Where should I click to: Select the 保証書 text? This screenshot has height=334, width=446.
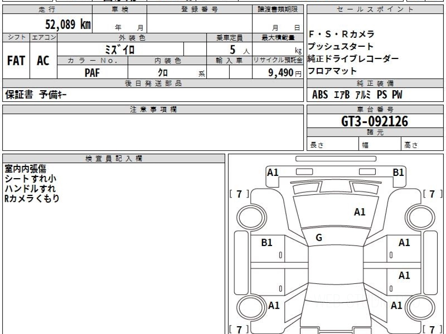[x=19, y=95]
